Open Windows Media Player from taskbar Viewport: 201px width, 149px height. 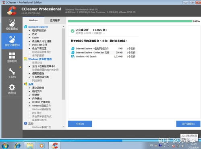click(x=41, y=146)
